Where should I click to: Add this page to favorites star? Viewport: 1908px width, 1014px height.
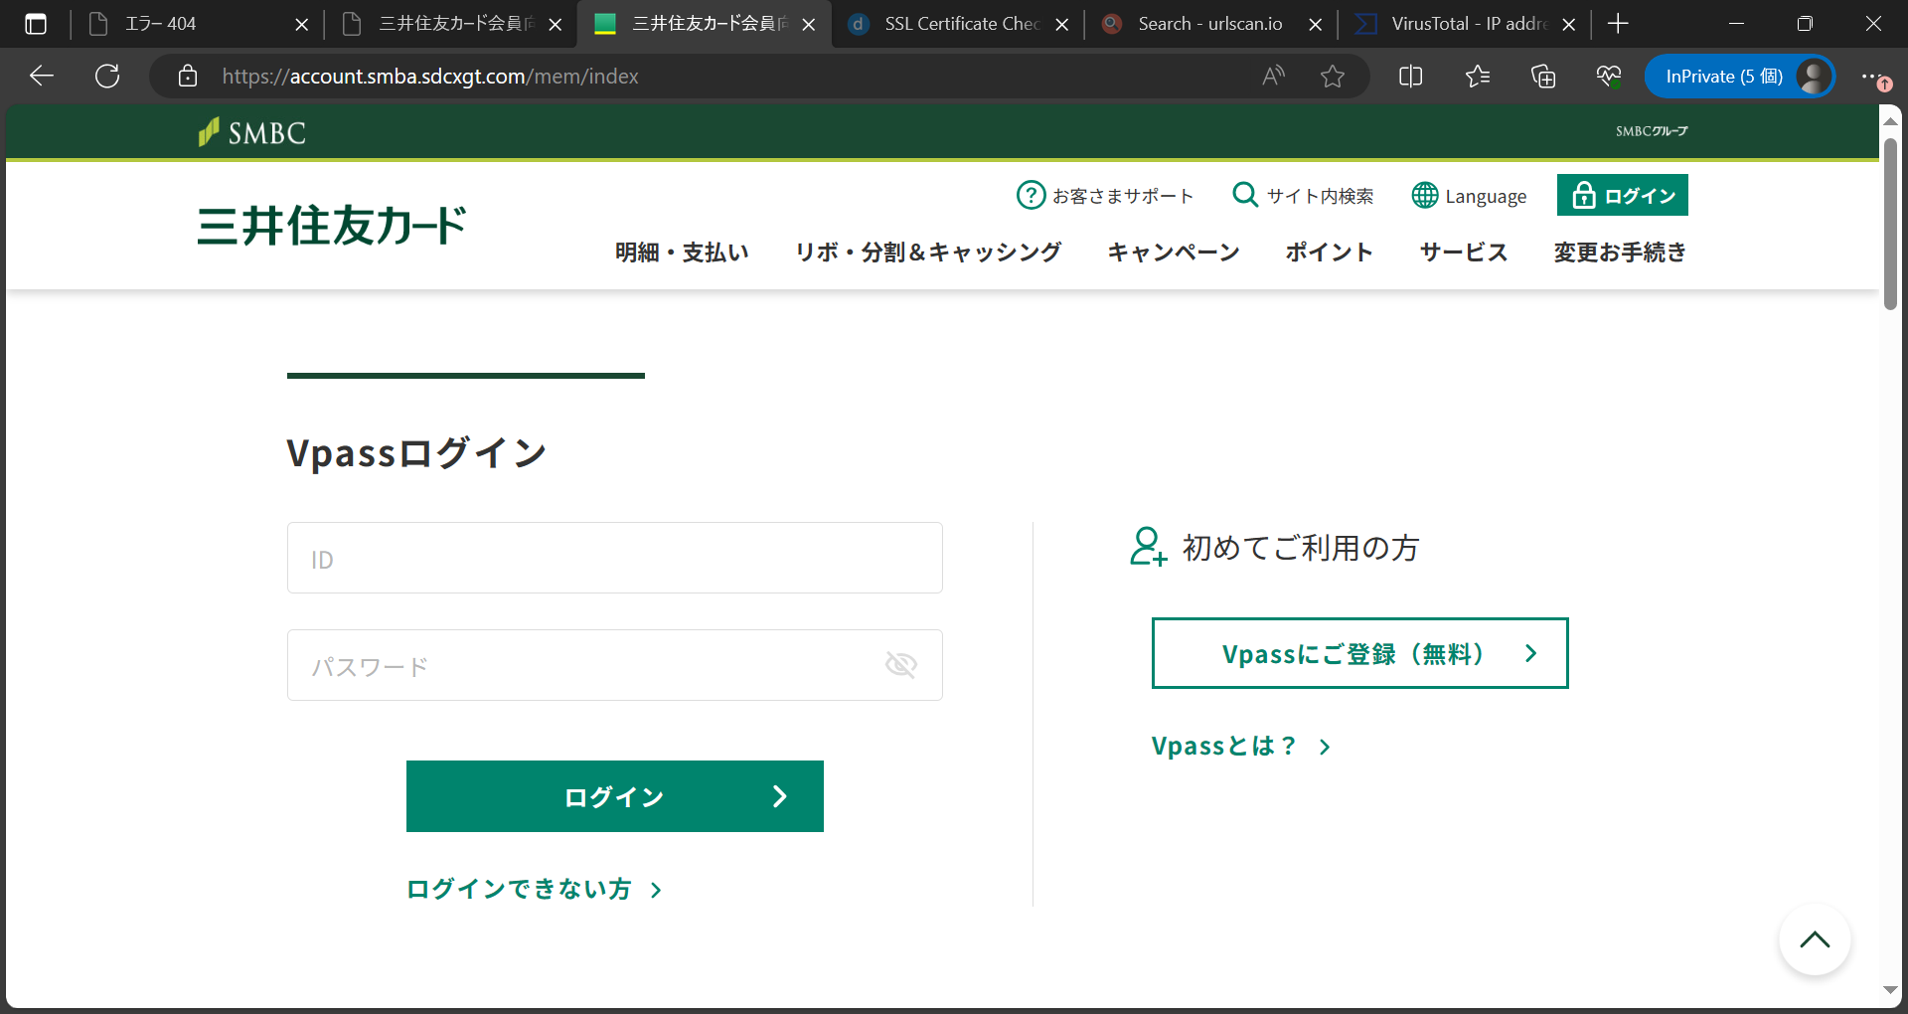[1333, 76]
